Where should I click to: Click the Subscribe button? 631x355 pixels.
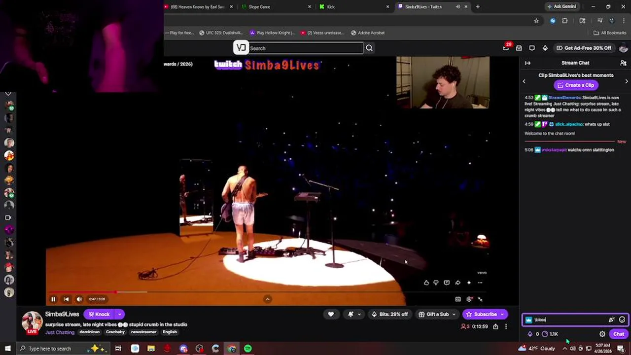(x=482, y=314)
